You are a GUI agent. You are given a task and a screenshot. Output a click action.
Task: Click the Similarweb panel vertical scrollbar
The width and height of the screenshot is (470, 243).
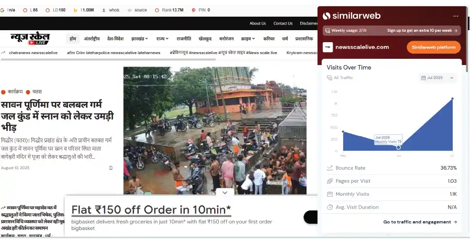click(x=466, y=40)
